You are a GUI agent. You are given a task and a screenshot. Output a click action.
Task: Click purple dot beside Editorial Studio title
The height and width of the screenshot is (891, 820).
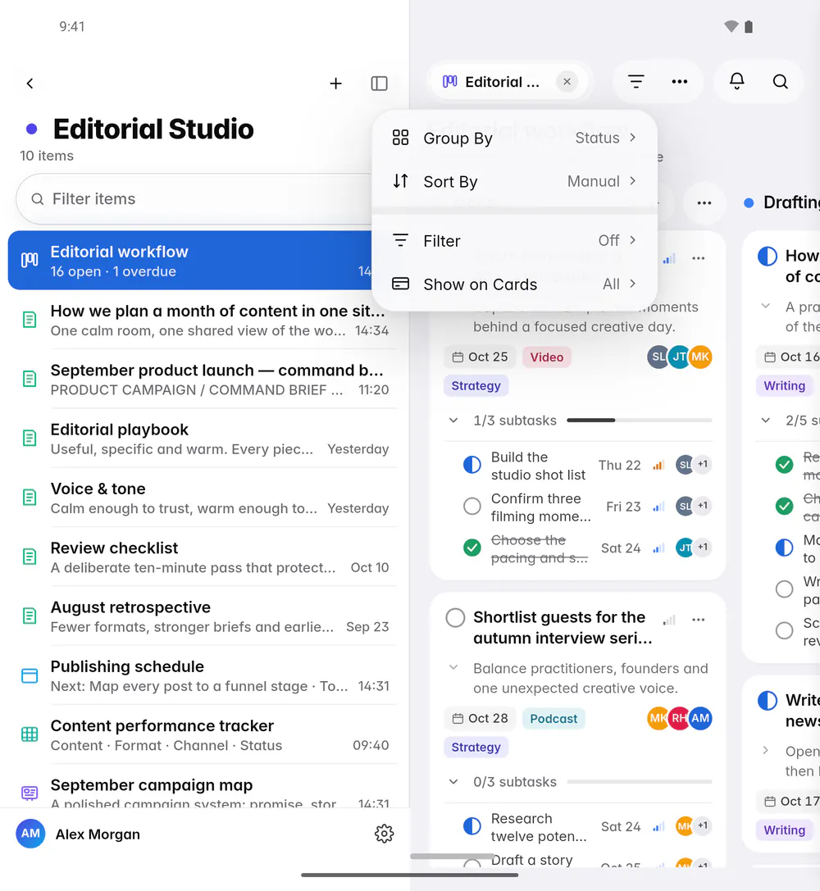(32, 129)
